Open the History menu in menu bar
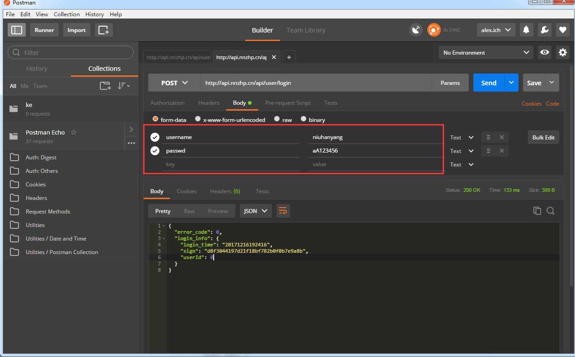This screenshot has width=575, height=357. 94,14
